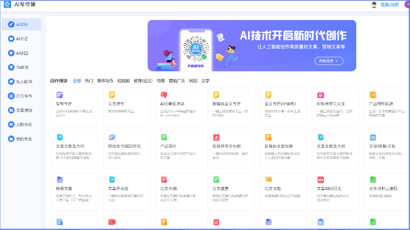Viewport: 410px width, 230px height.
Task: Open the 伪原创 sidebar icon
Action: coord(11,67)
